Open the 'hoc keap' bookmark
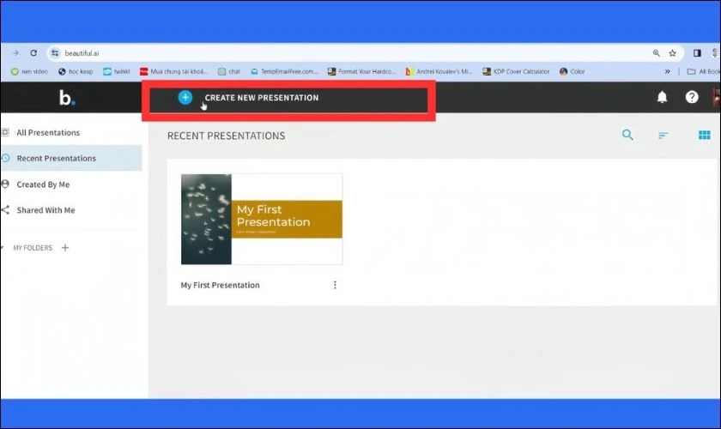Viewport: 721px width, 429px height. [x=76, y=71]
